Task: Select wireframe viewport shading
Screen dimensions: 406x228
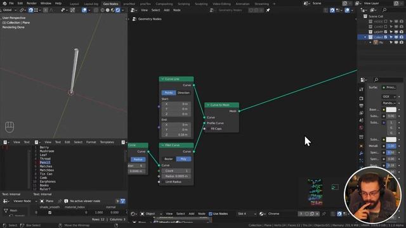Action: [x=103, y=10]
